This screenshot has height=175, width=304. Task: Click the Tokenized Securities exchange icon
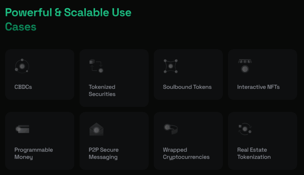pyautogui.click(x=96, y=66)
